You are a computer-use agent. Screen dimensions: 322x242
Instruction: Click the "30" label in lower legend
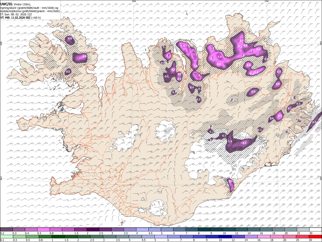coord(311,240)
